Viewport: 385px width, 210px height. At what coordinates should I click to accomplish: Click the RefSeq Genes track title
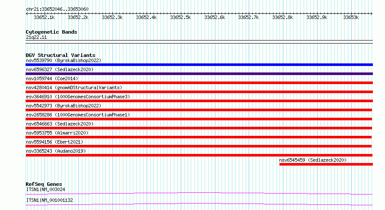pyautogui.click(x=44, y=184)
